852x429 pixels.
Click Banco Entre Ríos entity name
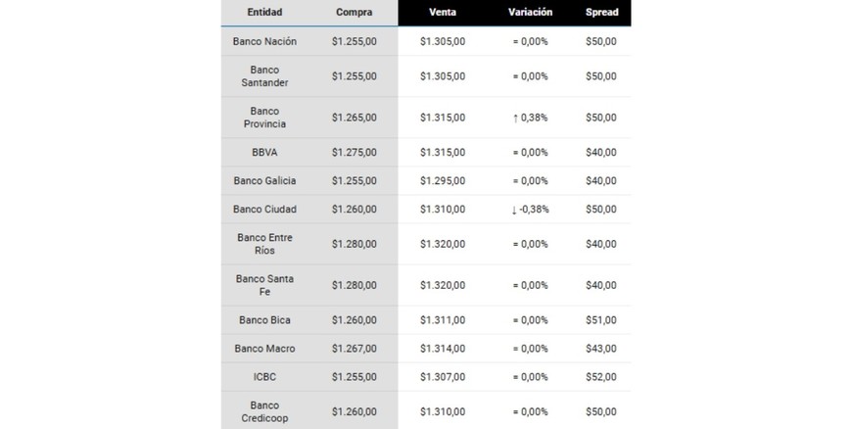[x=264, y=244]
